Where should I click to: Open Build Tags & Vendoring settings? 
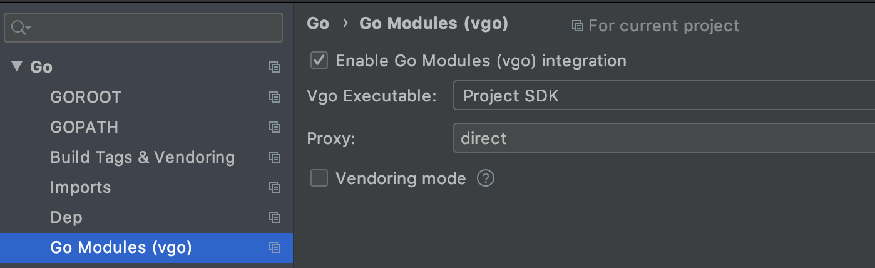click(143, 157)
